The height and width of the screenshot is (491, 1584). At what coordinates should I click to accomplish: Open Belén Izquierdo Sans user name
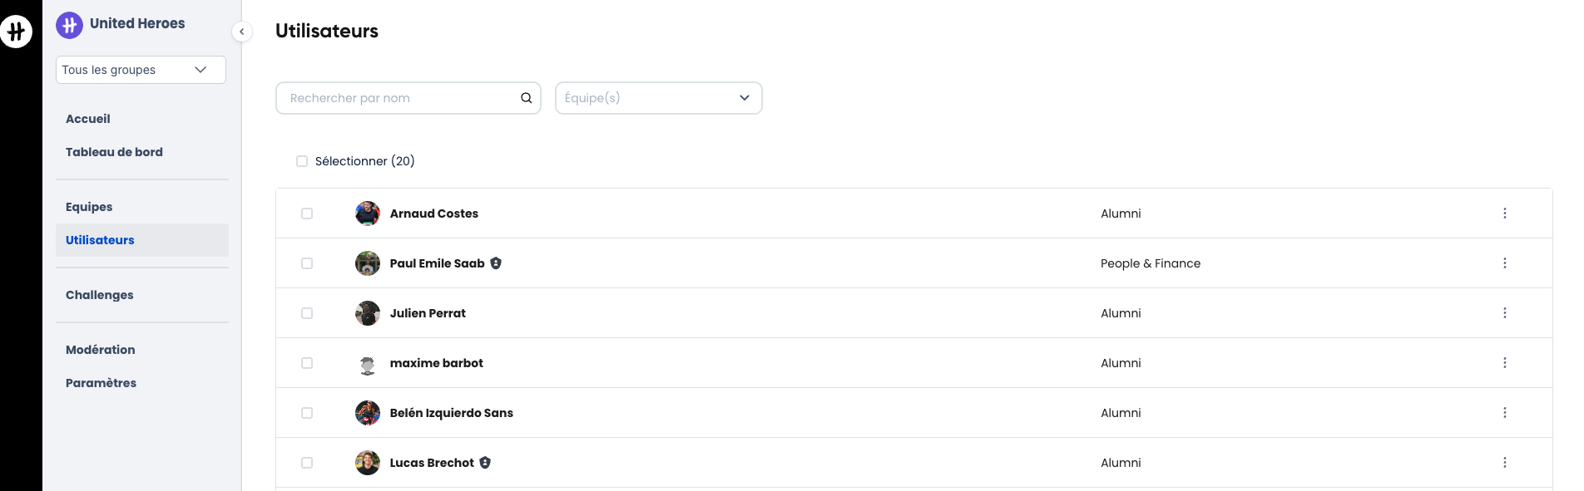451,413
